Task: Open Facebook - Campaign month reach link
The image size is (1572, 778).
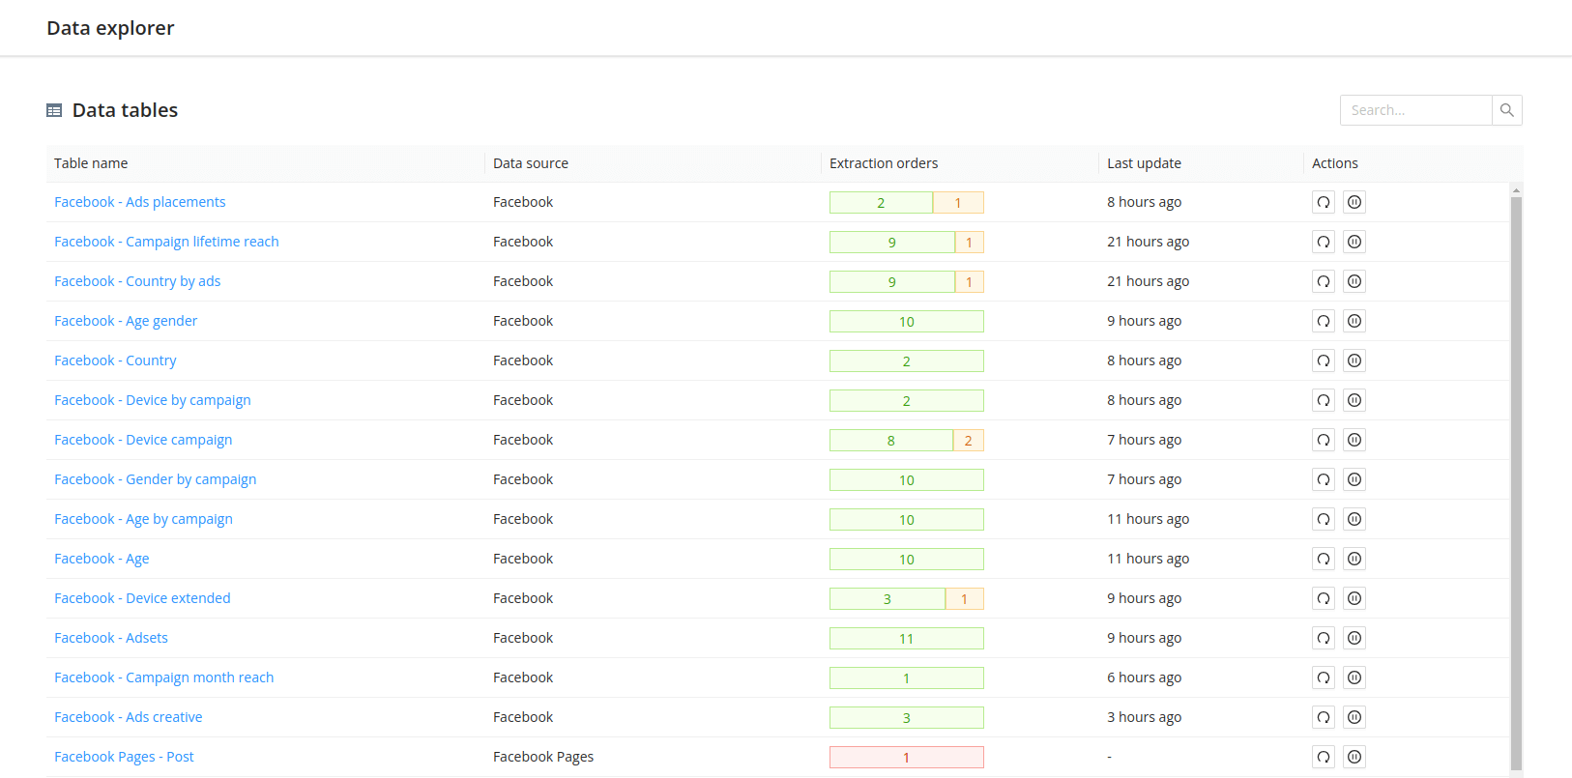Action: click(x=163, y=677)
